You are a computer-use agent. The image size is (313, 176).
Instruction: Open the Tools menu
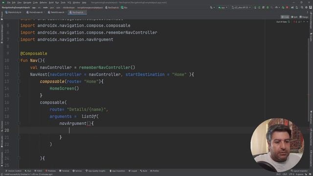point(63,2)
